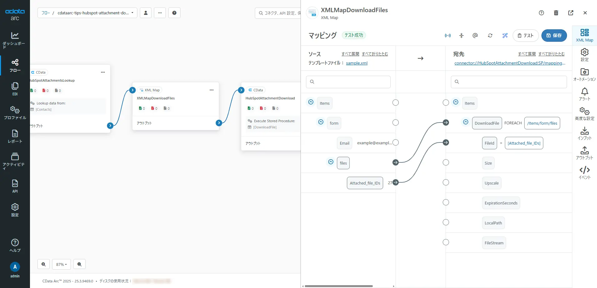Open the 設定 panel in the right sidebar
Screen dimensions: 597x288
click(584, 55)
